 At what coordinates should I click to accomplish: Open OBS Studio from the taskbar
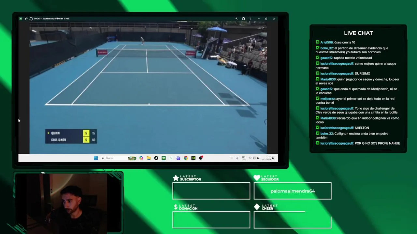[x=201, y=158]
